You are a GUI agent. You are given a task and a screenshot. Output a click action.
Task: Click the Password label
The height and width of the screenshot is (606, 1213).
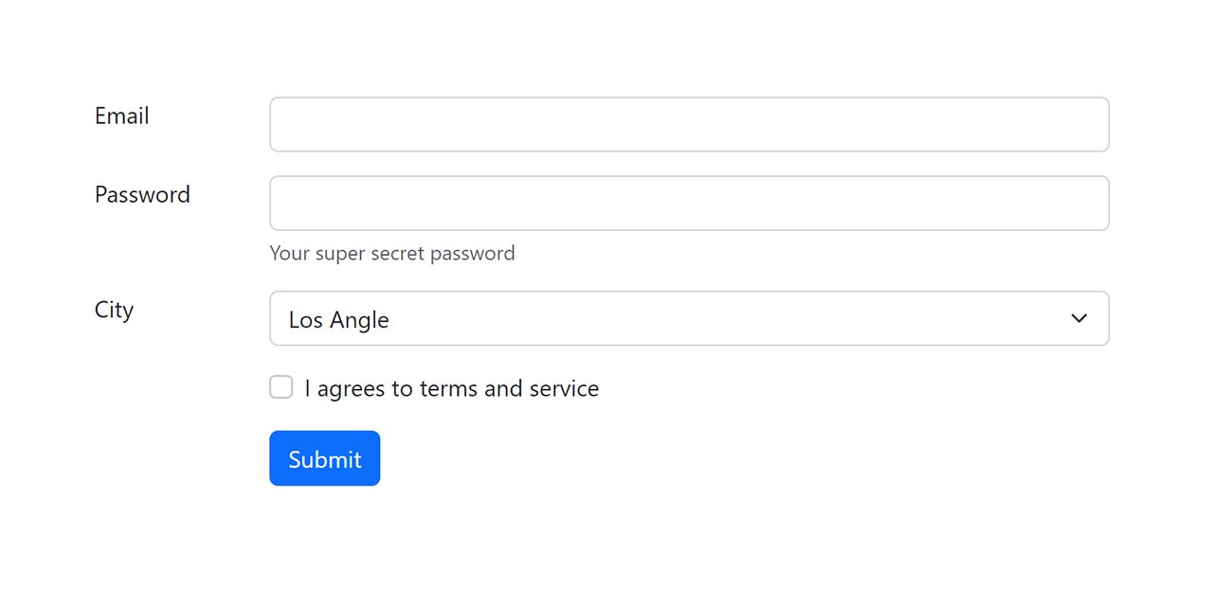(142, 194)
